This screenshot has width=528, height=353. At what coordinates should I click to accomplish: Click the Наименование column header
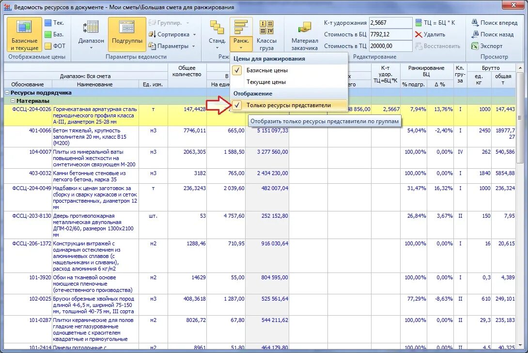(95, 84)
